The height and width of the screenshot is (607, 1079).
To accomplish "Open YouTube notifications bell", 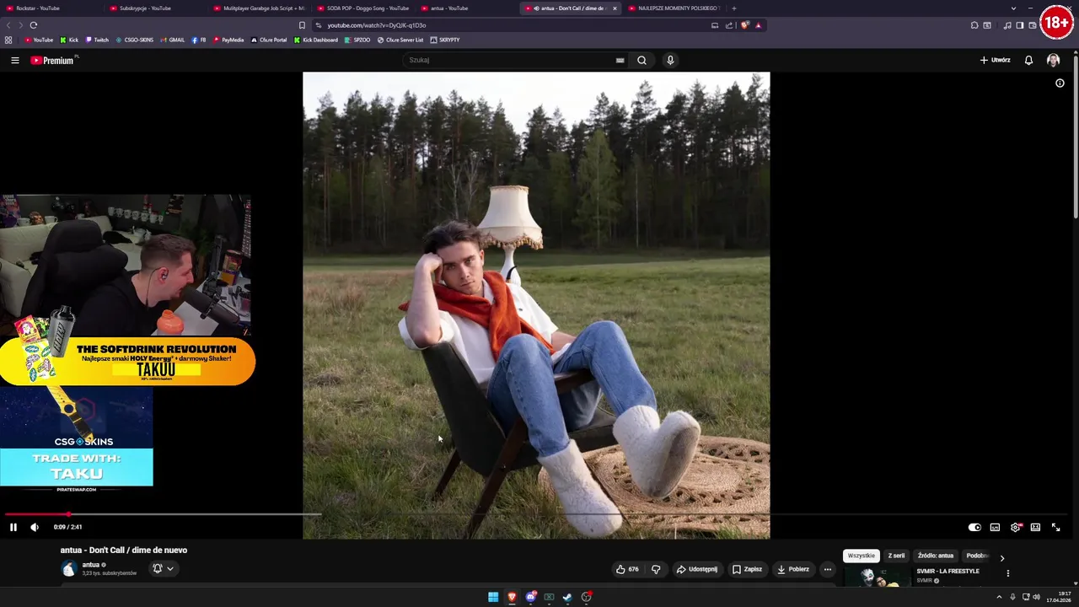I will click(1028, 60).
